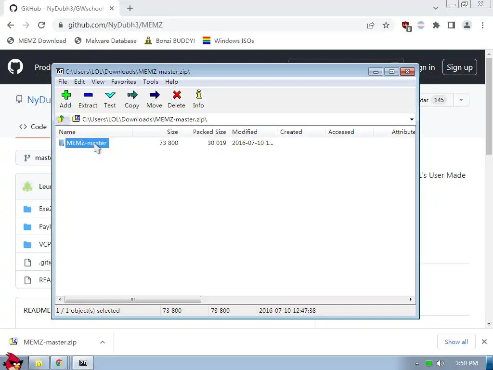Click the GitHub logo on the page
493x370 pixels.
(15, 66)
